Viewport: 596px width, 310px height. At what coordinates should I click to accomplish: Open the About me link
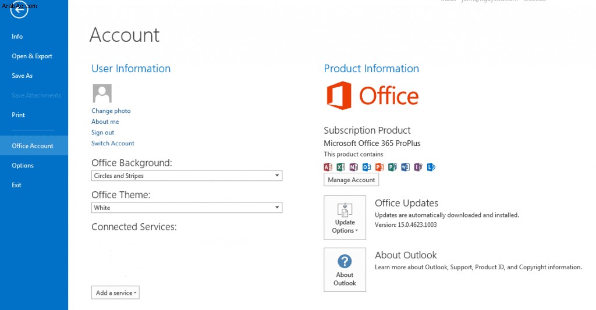pos(105,122)
